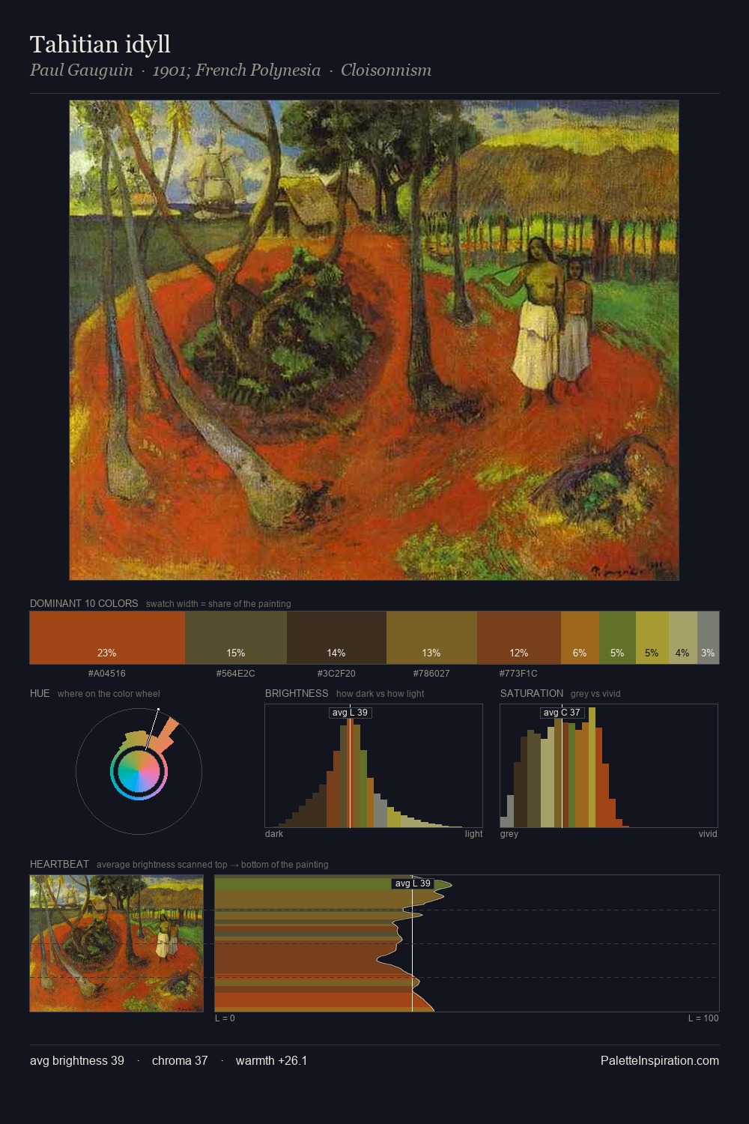Viewport: 749px width, 1124px height.
Task: Click the #3C2F20 hex code
Action: [x=336, y=674]
